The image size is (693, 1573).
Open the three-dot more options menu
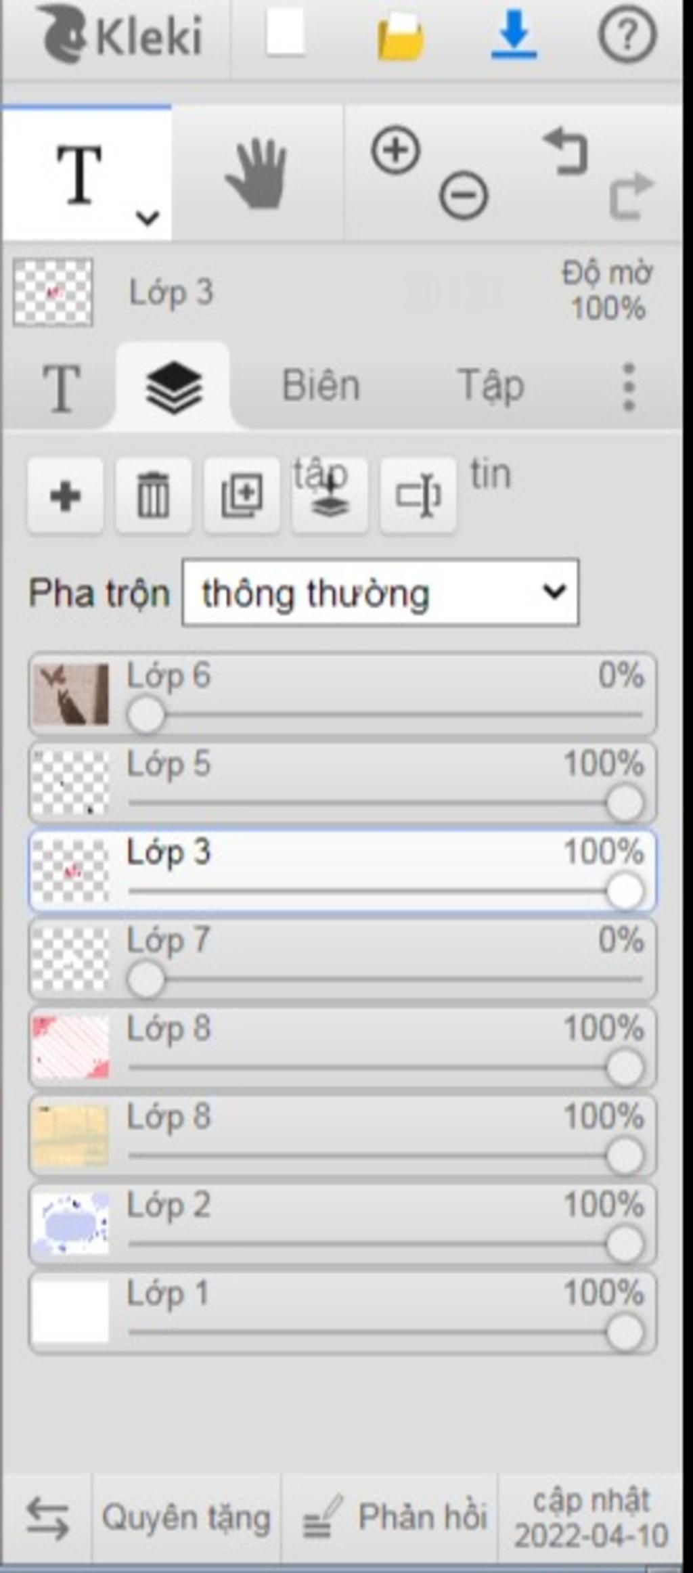(629, 386)
